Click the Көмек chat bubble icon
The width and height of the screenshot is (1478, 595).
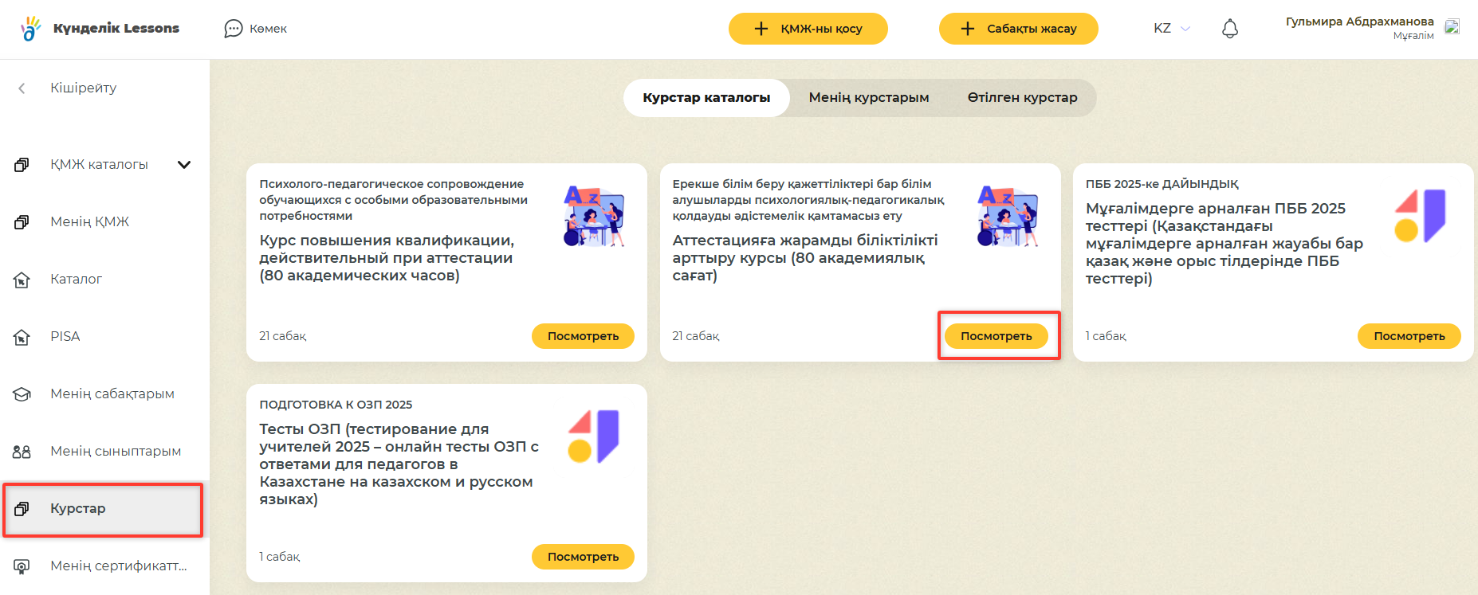tap(233, 29)
